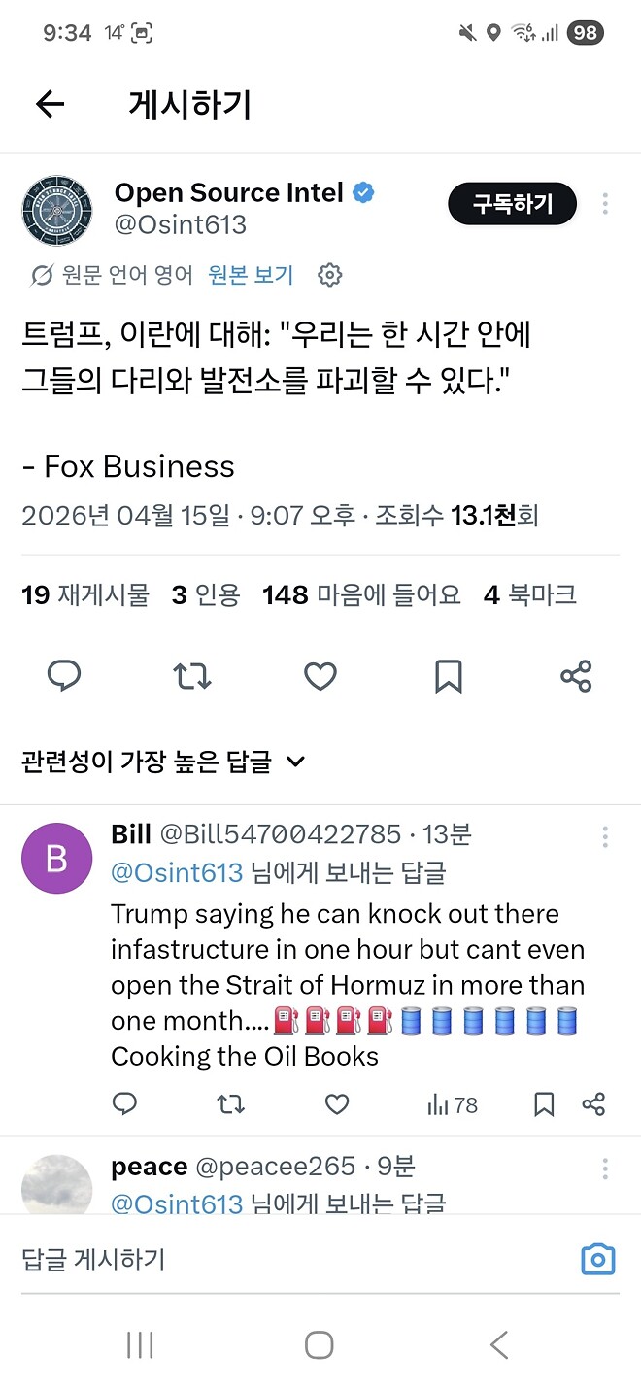Like Bill's reply
The width and height of the screenshot is (641, 1389).
coord(336,1104)
